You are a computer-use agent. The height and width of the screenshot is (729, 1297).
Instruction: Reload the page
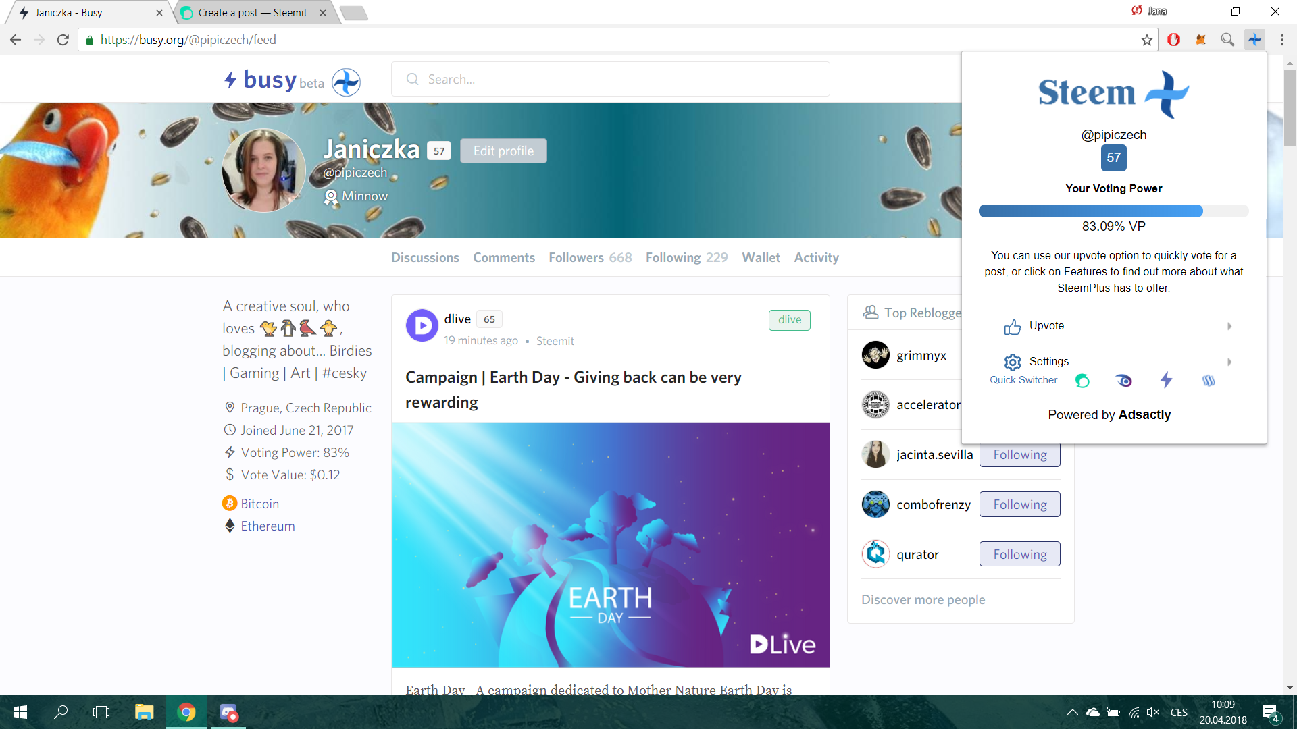pyautogui.click(x=63, y=40)
